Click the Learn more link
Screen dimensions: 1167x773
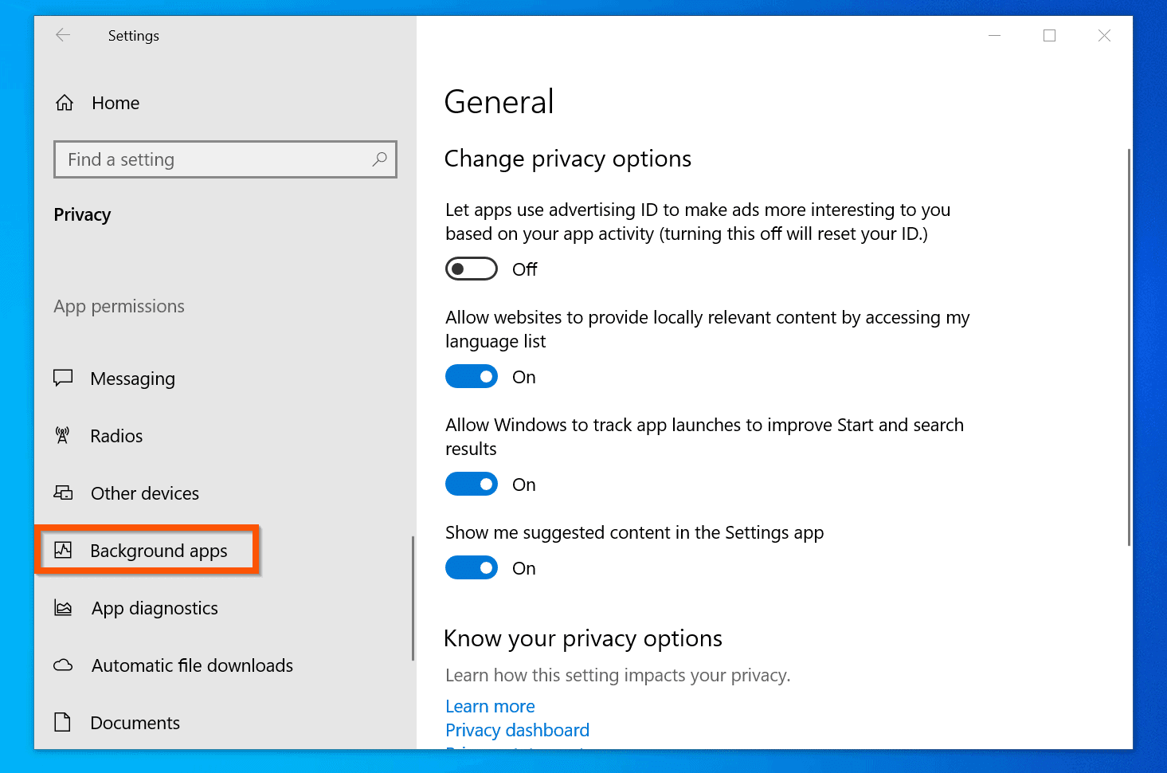[x=490, y=706]
